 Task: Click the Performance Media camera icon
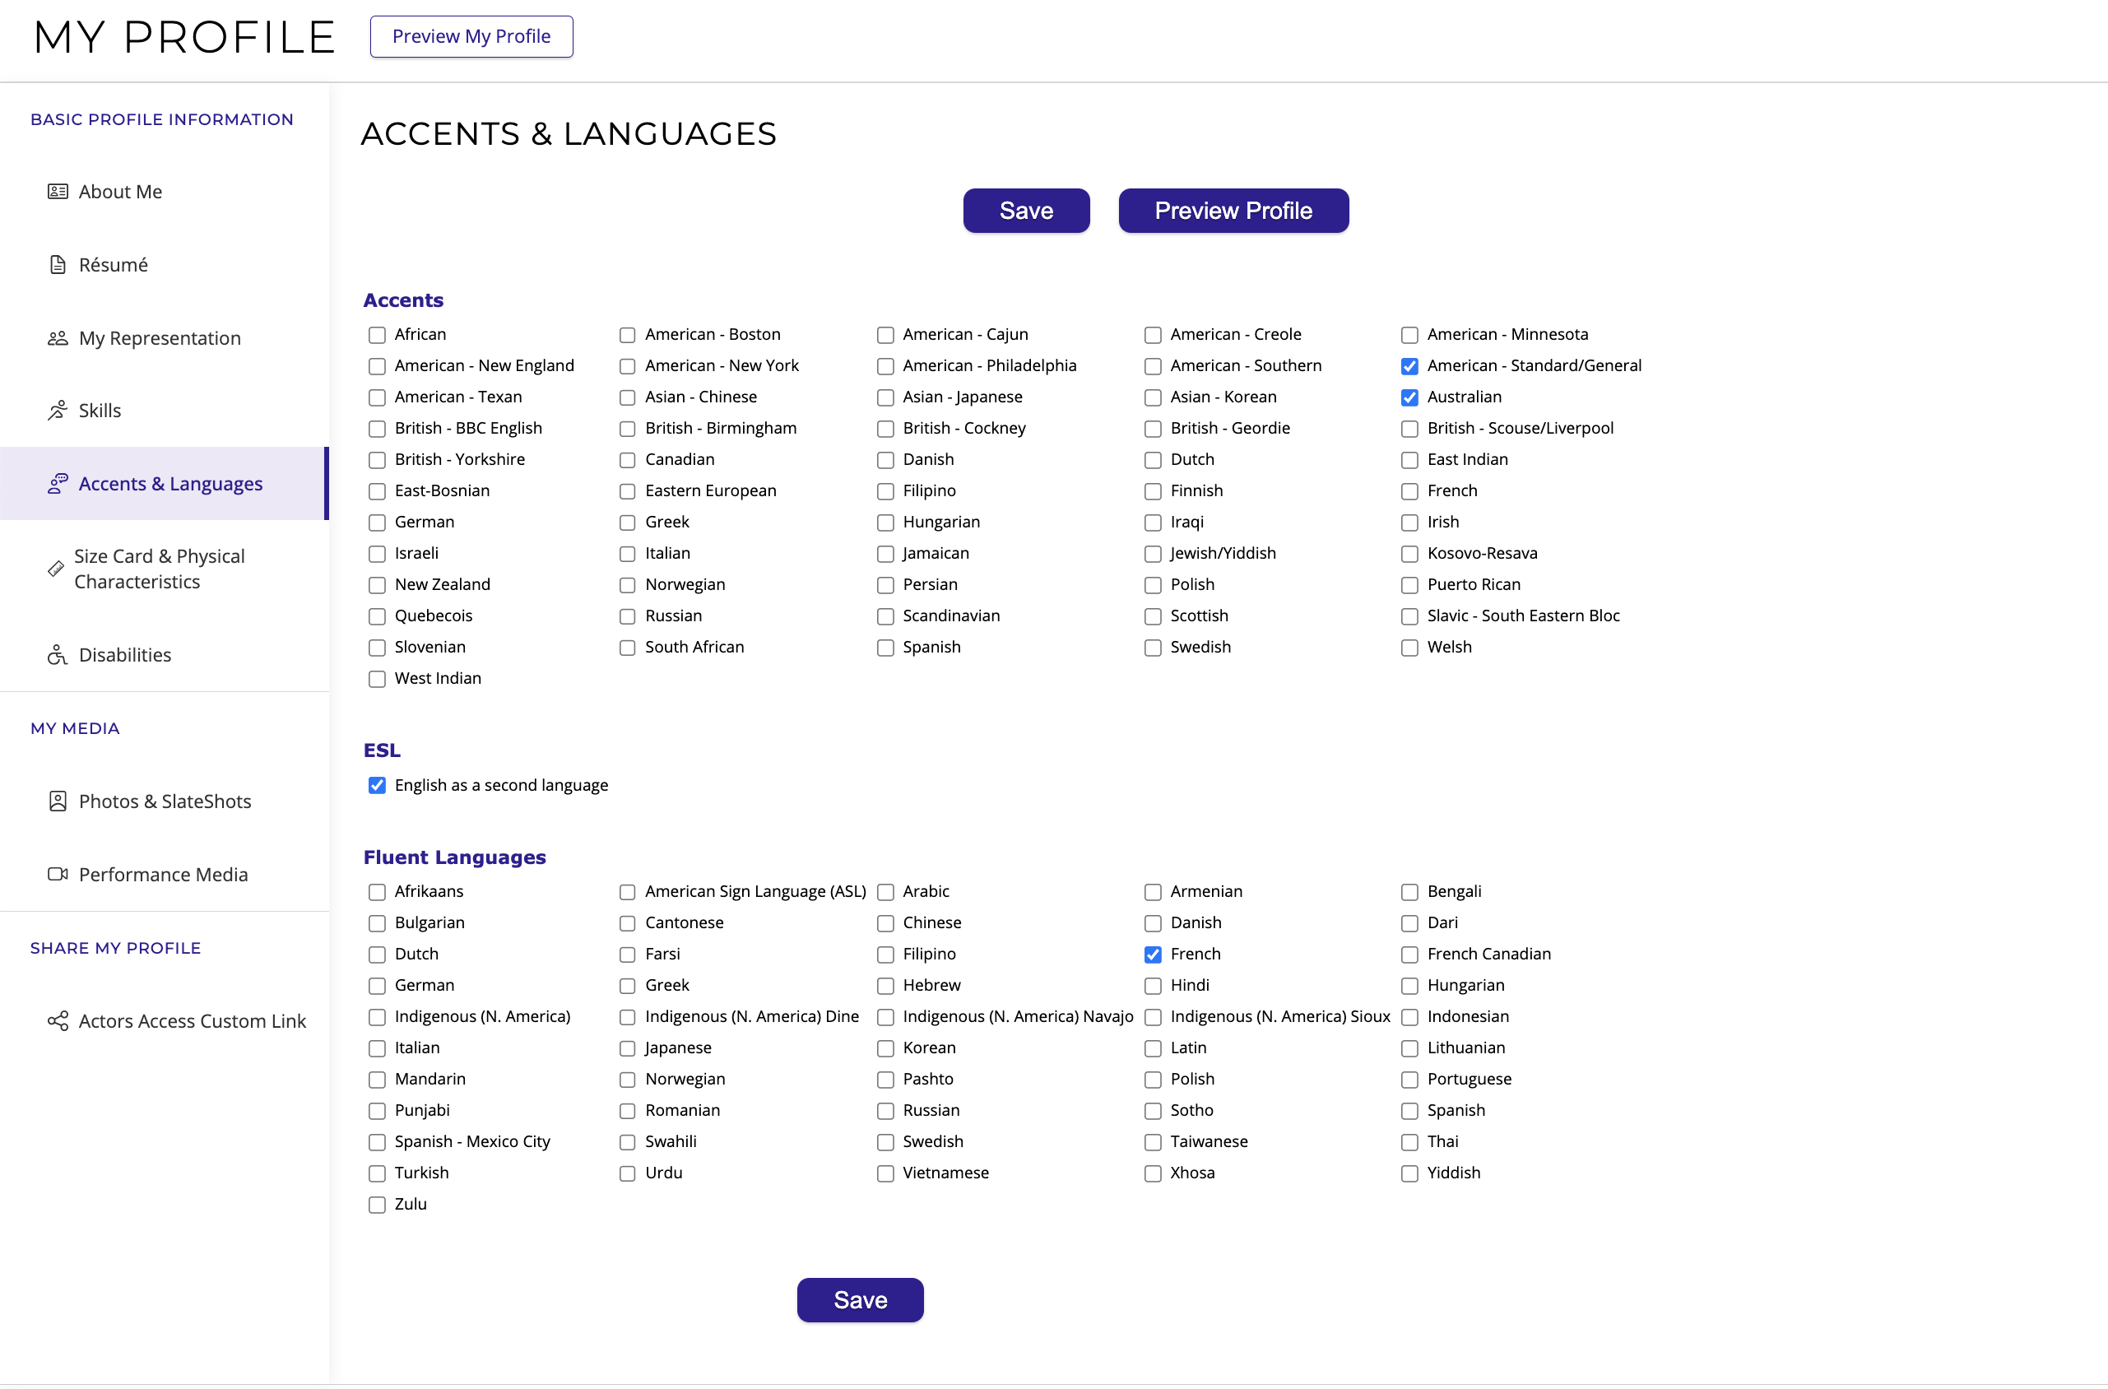coord(58,875)
